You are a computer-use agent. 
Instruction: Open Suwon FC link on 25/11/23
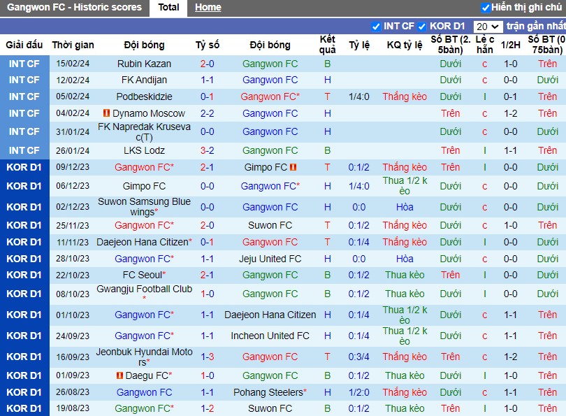pyautogui.click(x=270, y=225)
